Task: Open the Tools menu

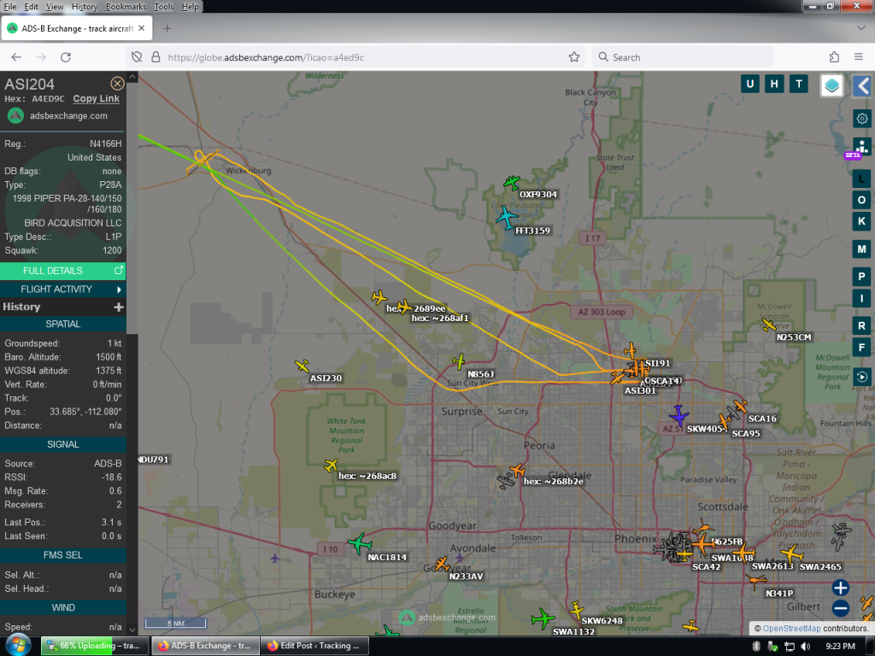Action: pyautogui.click(x=163, y=7)
